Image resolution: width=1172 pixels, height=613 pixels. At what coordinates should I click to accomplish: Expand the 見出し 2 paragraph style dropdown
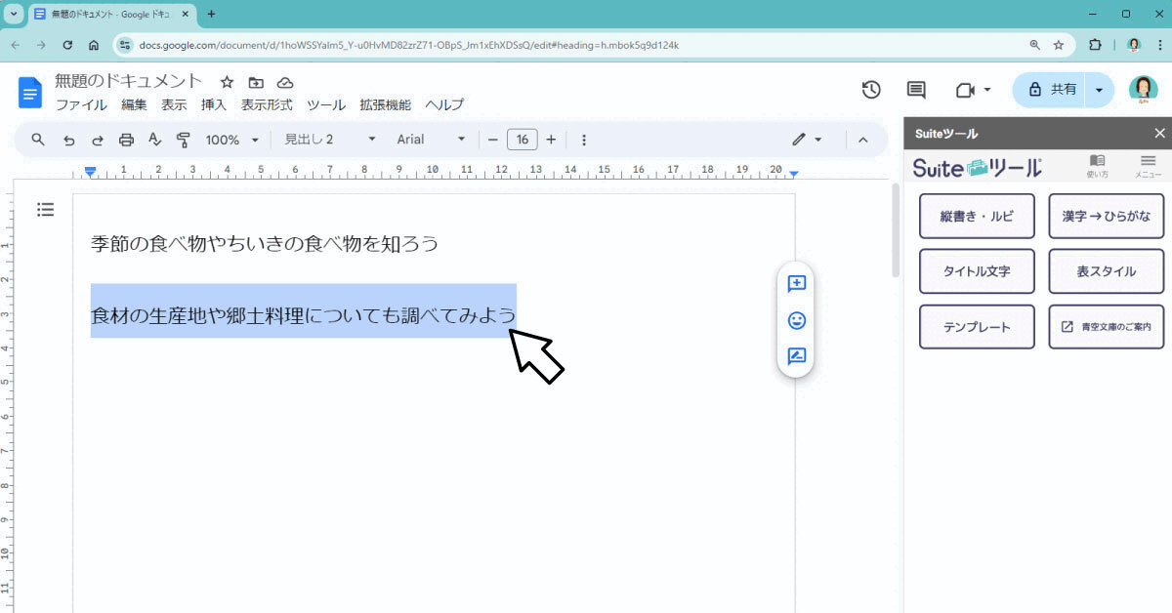(329, 140)
